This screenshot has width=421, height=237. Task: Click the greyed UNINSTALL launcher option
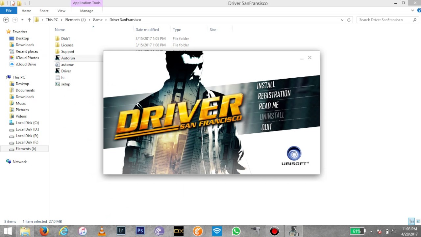[272, 116]
